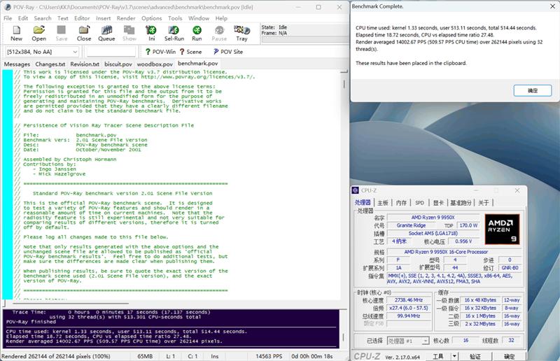
Task: Click the 0d 00h 00m 18s elapsed time entry
Action: tap(311, 356)
